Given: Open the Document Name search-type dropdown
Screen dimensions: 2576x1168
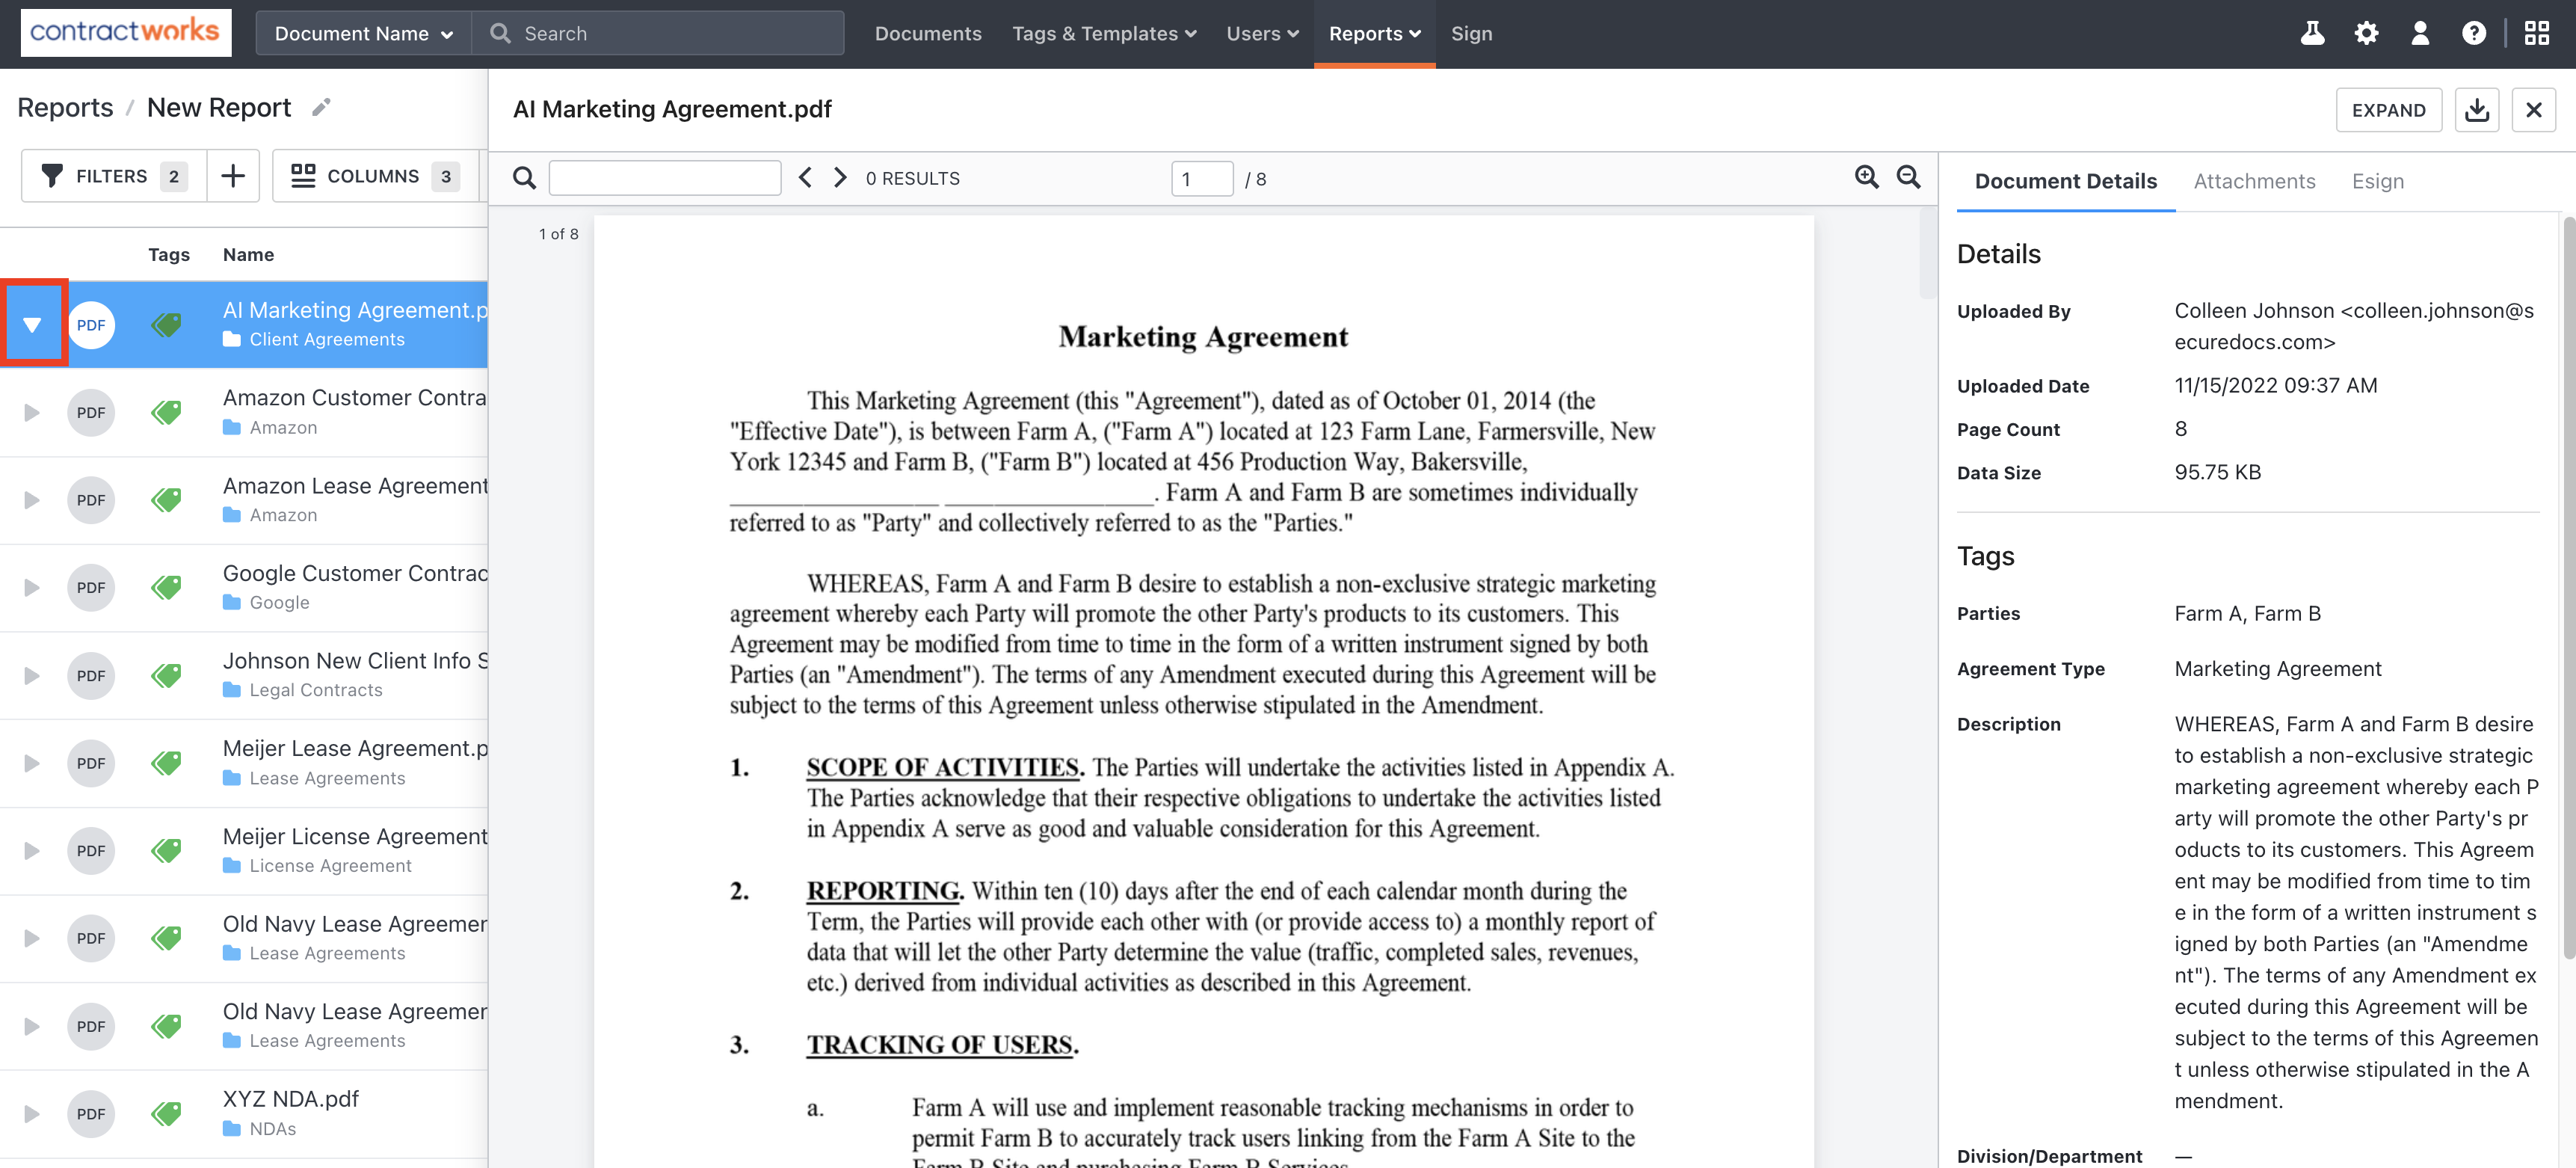Looking at the screenshot, I should 364,33.
